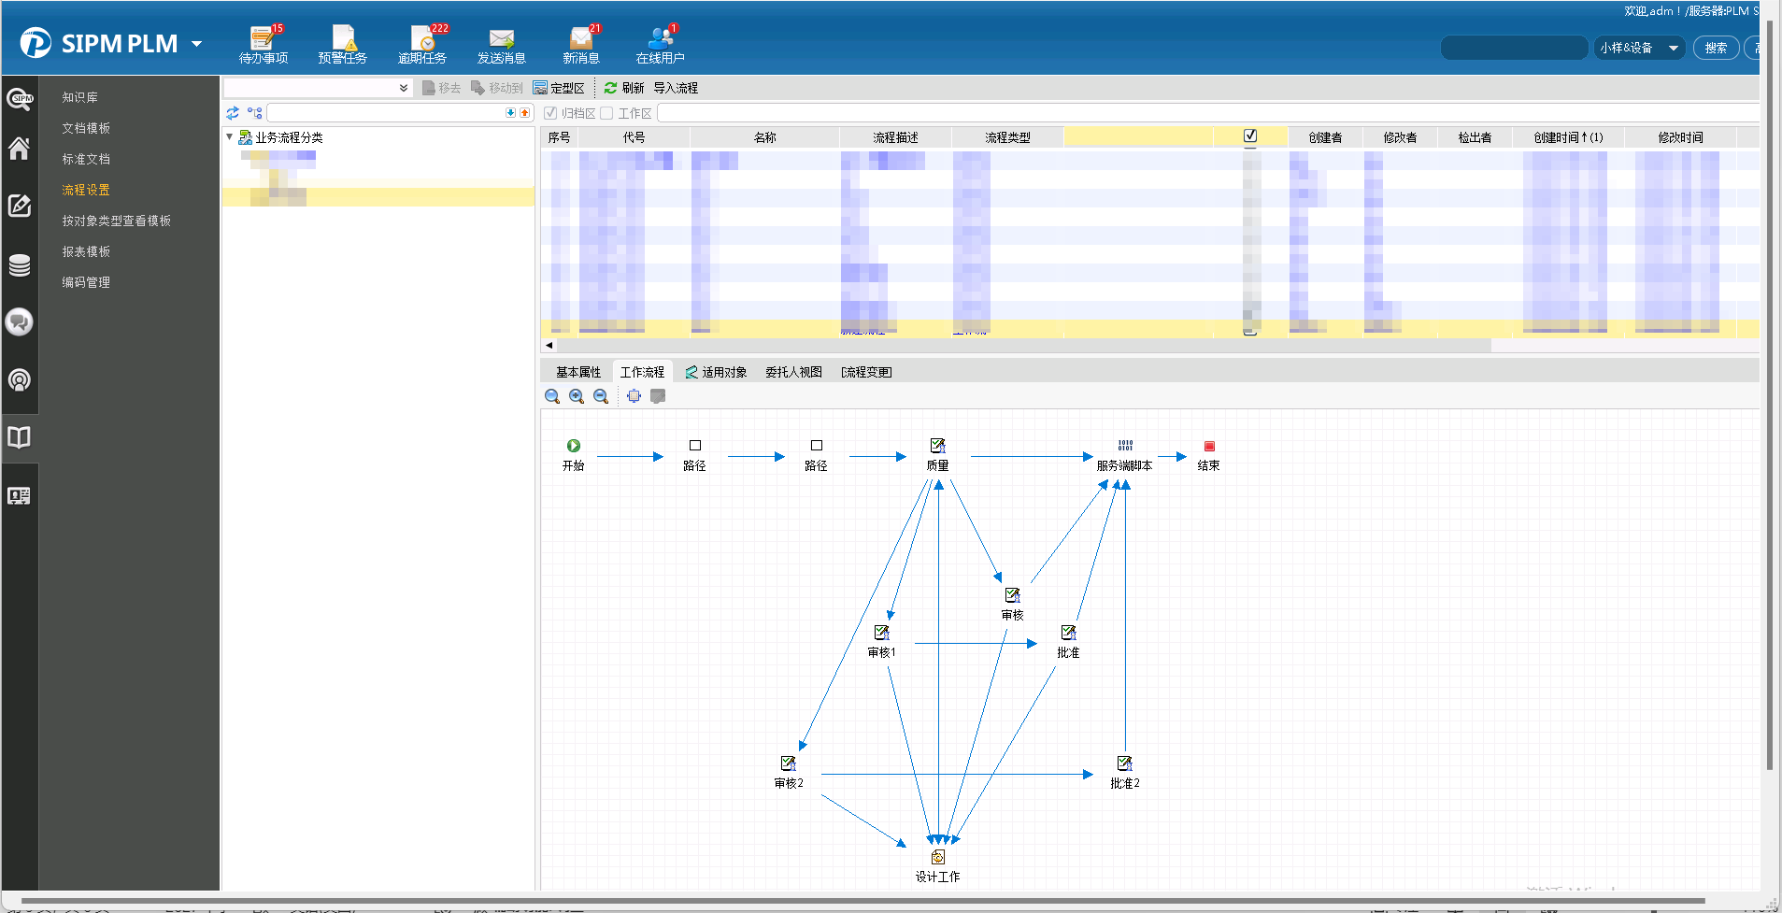Click the zoom out magnifier in workflow toolbar
The height and width of the screenshot is (913, 1782).
tap(601, 396)
